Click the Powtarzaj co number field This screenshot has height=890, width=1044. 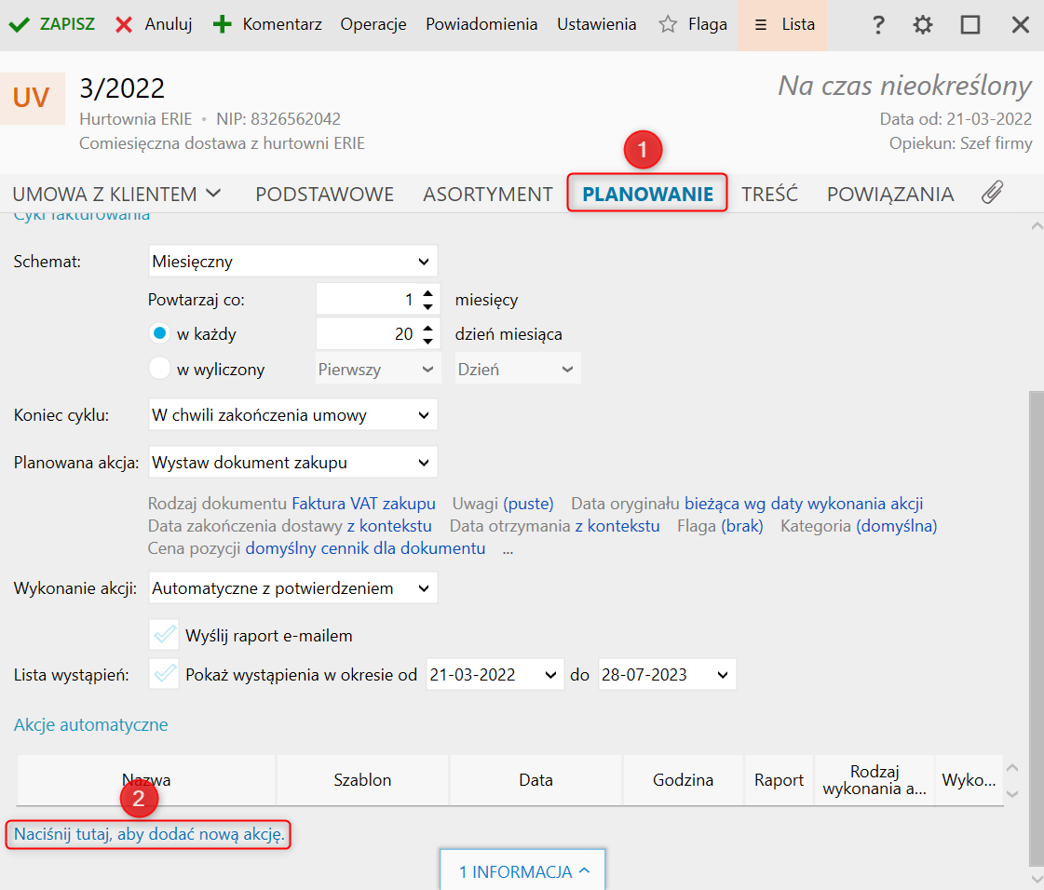coord(367,300)
